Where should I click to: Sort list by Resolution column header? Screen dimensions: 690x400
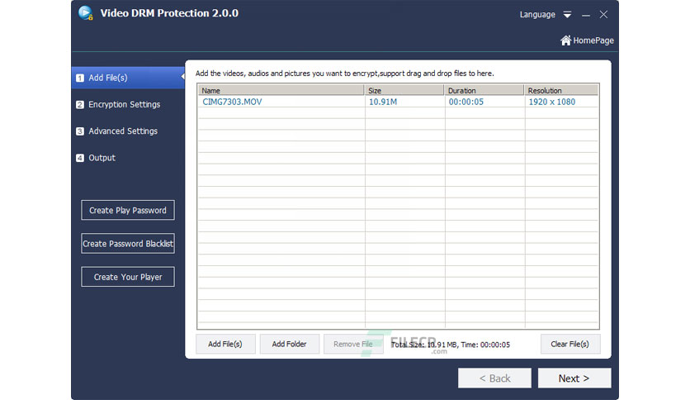561,90
